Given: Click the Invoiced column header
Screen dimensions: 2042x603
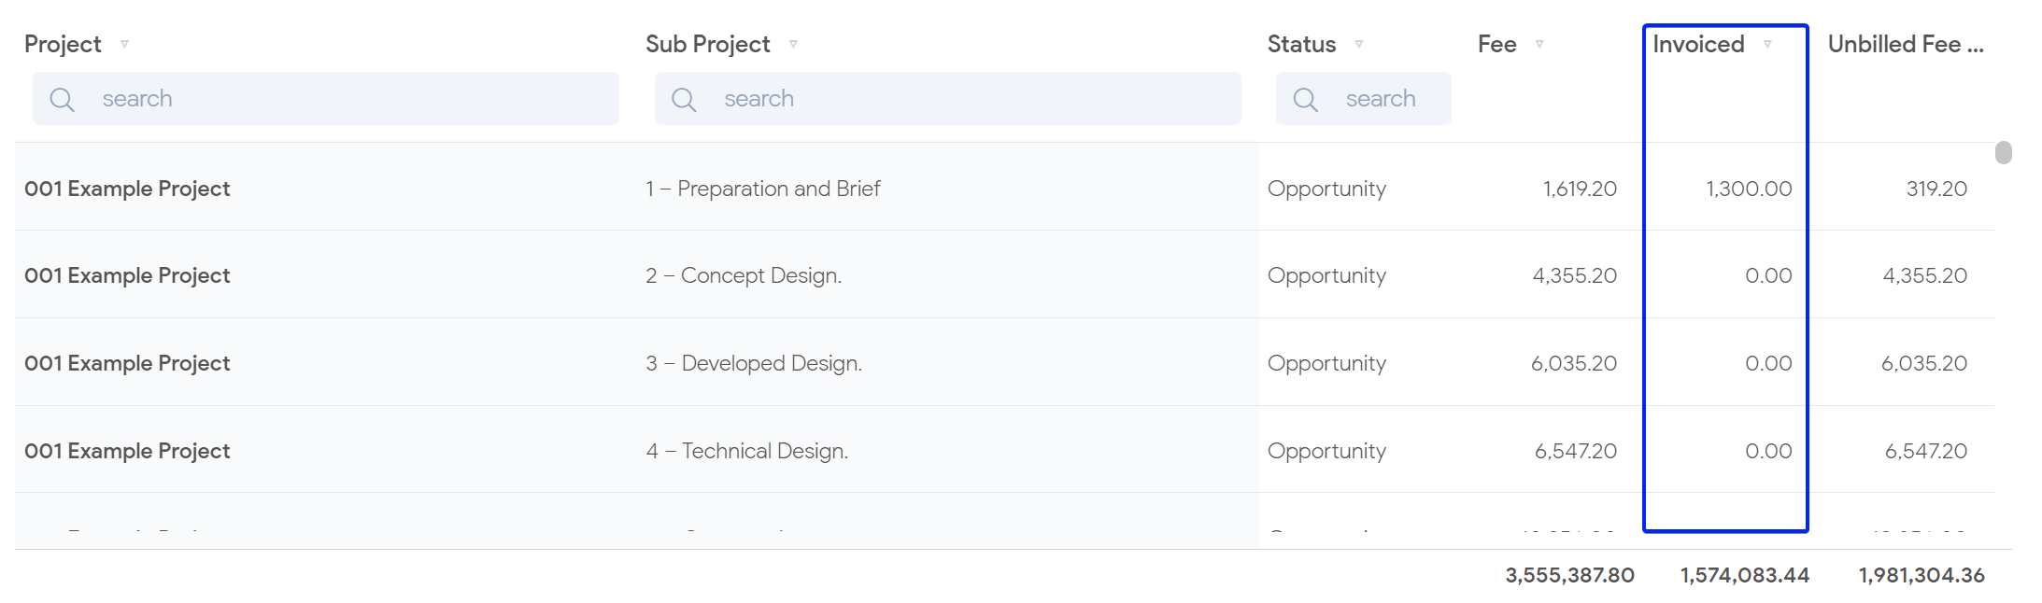Looking at the screenshot, I should click(1698, 44).
